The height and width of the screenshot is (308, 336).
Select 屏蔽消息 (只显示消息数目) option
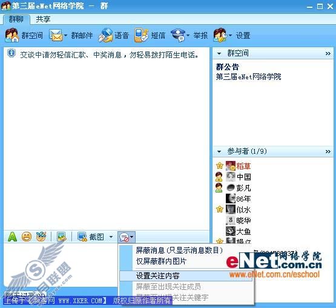tap(179, 250)
